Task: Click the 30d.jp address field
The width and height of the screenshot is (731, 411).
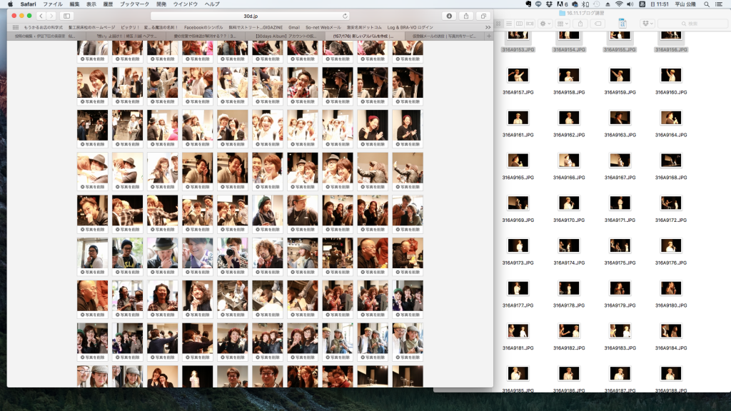Action: point(251,16)
